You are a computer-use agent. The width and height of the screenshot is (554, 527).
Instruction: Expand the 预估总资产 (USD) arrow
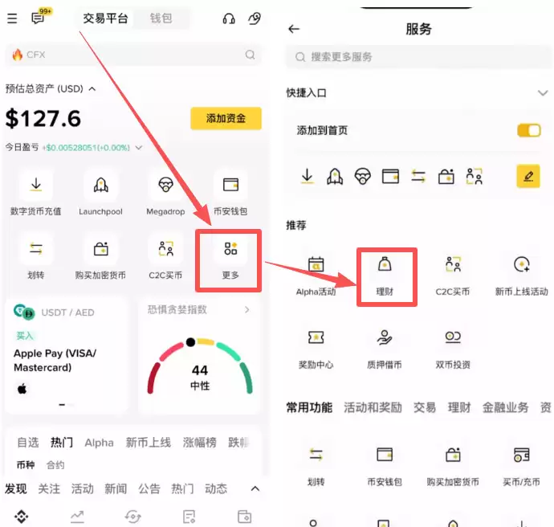point(92,89)
